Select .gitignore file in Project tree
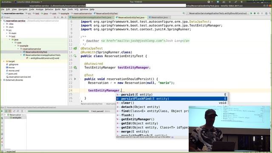The image size is (272, 153). click(13, 65)
